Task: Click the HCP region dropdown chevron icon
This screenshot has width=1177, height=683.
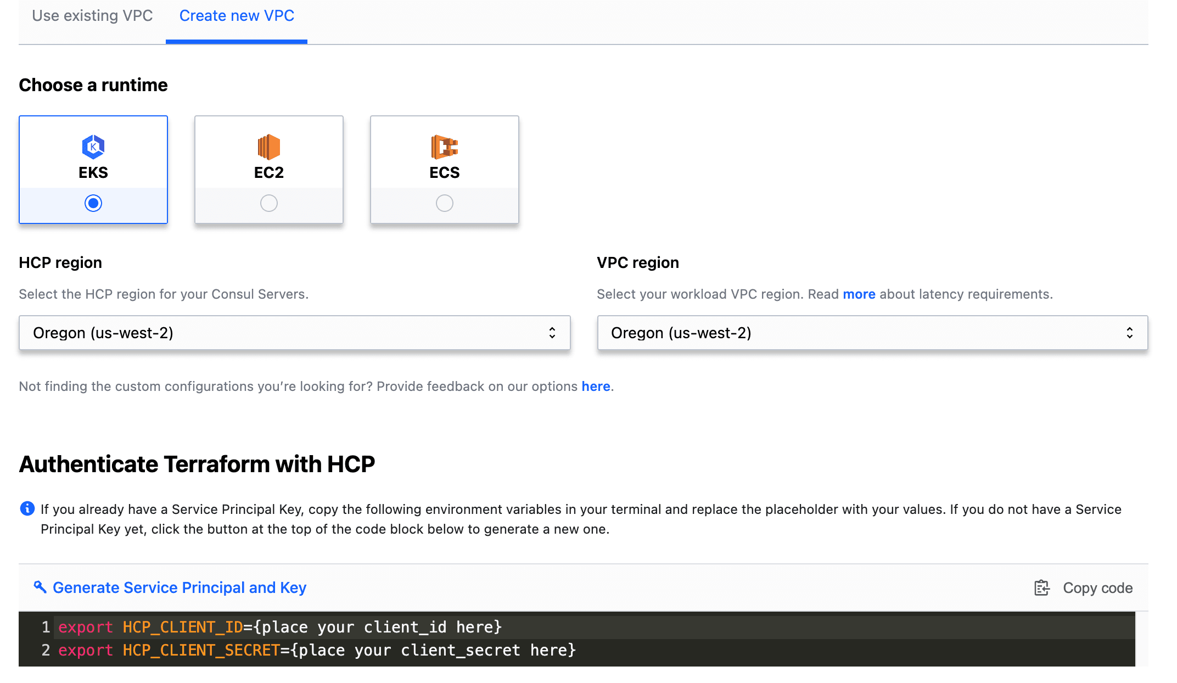Action: (x=552, y=332)
